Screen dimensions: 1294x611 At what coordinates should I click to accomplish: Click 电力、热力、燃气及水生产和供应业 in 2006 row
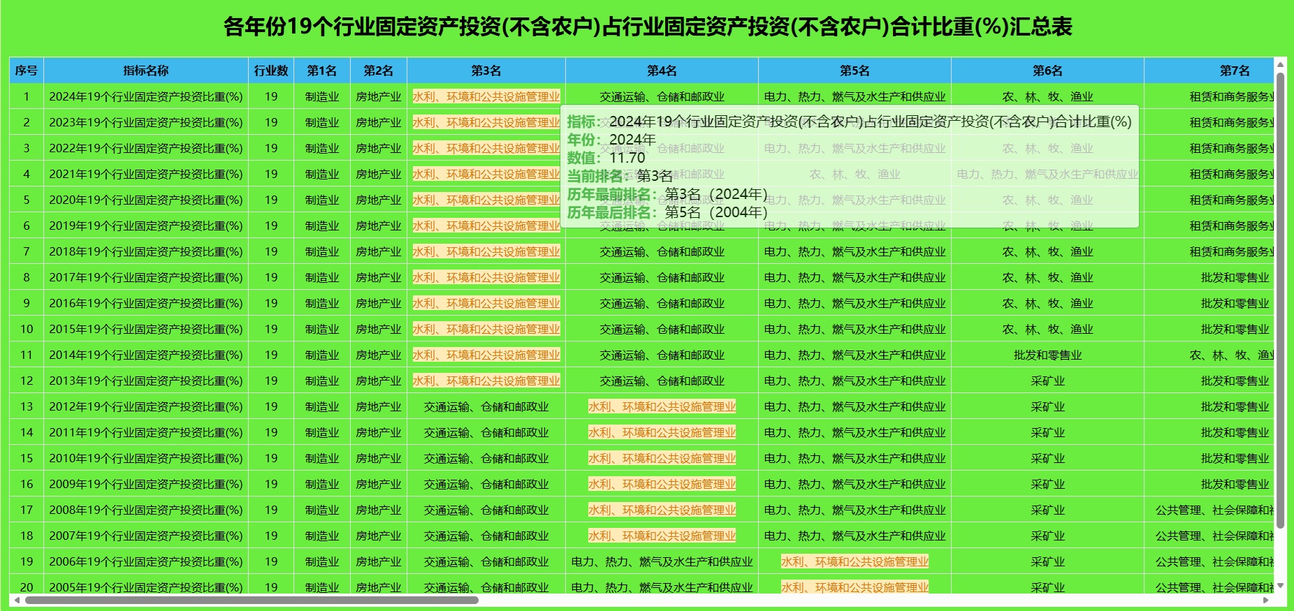tap(662, 562)
